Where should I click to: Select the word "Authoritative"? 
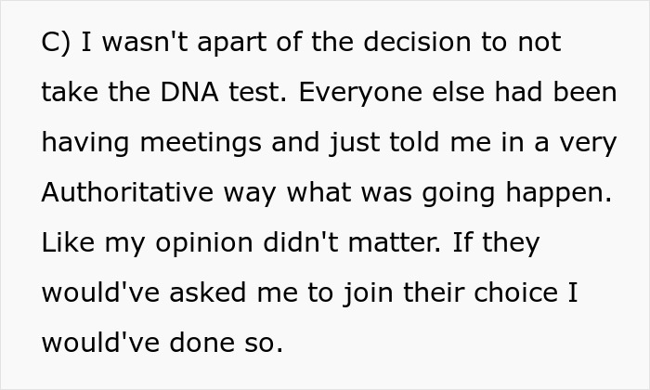point(130,193)
